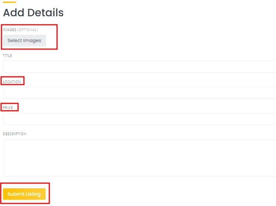276x206 pixels.
Task: Submit the listing form
Action: pyautogui.click(x=24, y=194)
